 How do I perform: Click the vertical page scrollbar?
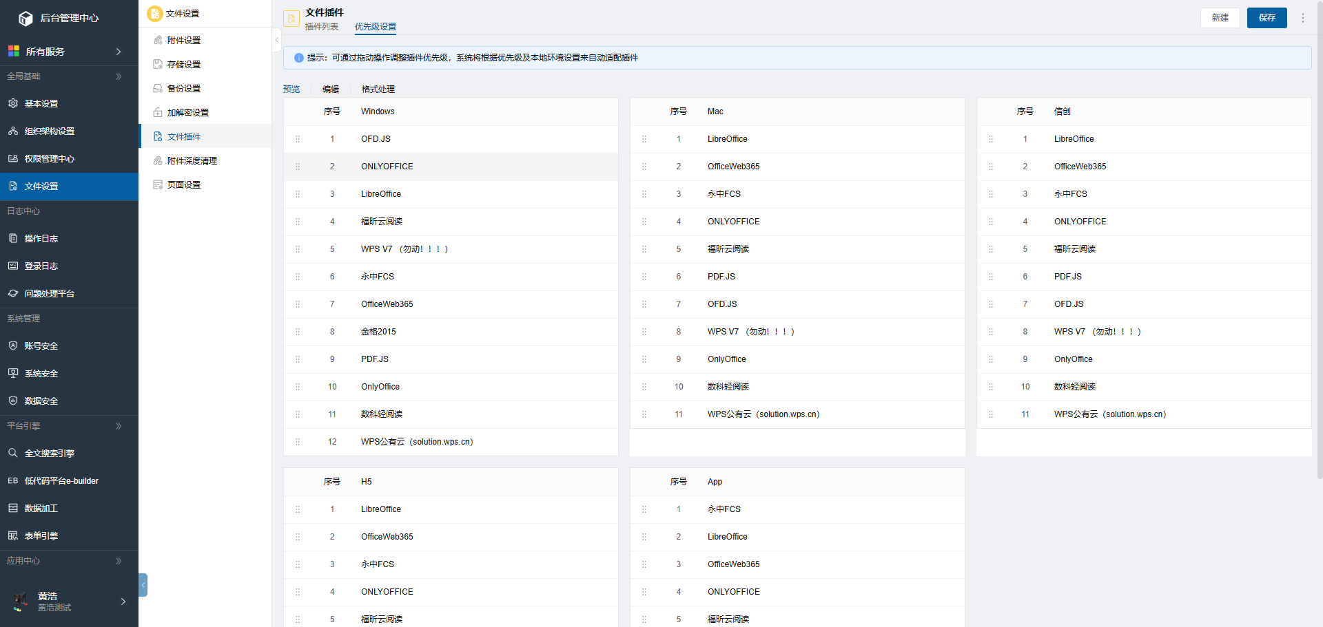pos(1319,241)
